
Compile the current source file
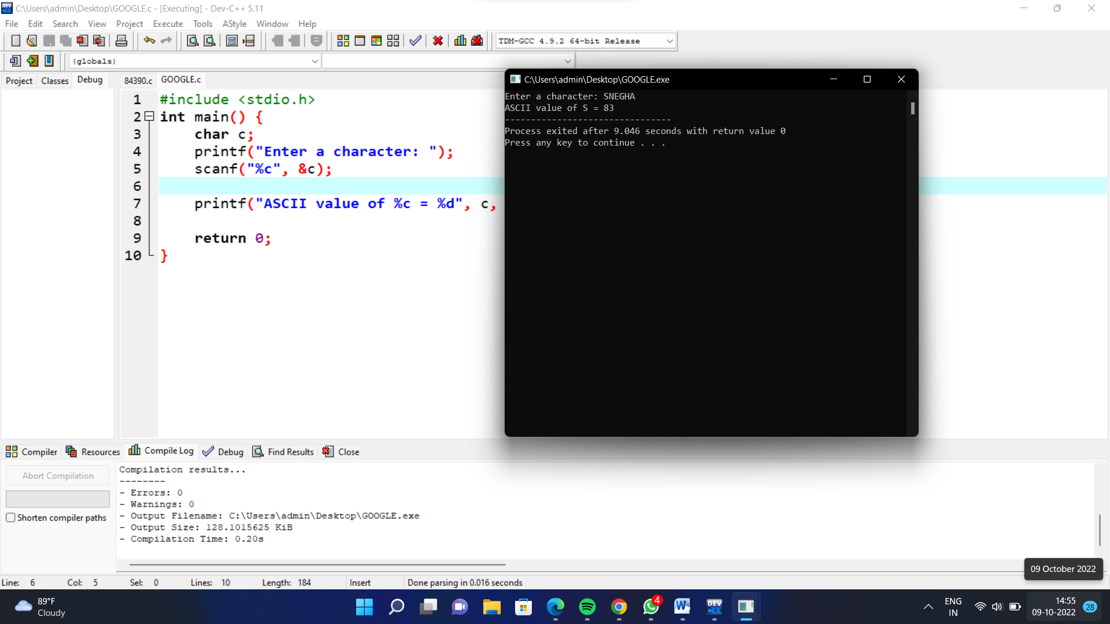coord(343,40)
